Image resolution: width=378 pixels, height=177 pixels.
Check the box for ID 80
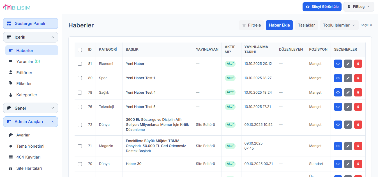click(x=80, y=78)
